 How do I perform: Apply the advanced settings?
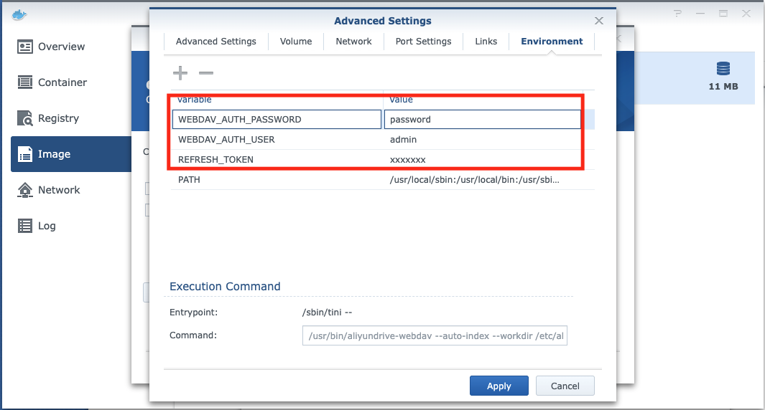point(499,386)
